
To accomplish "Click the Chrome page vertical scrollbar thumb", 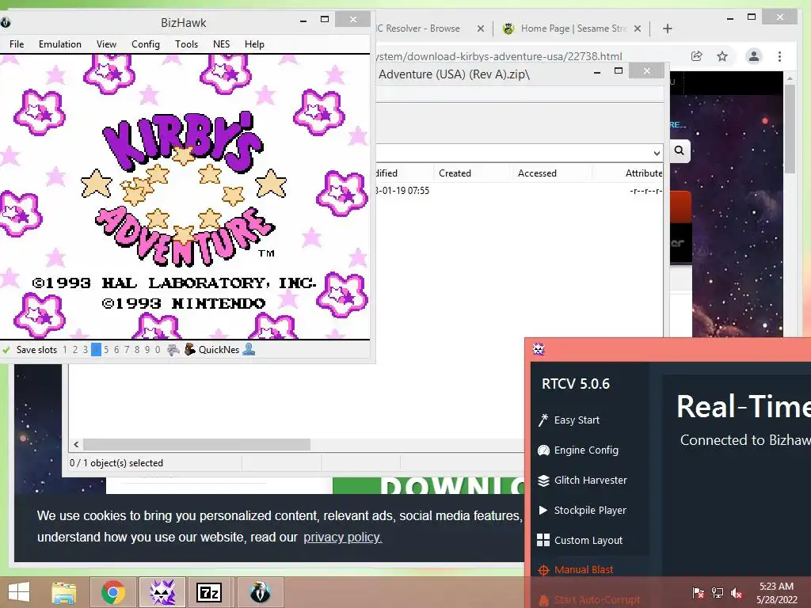I will 790,127.
